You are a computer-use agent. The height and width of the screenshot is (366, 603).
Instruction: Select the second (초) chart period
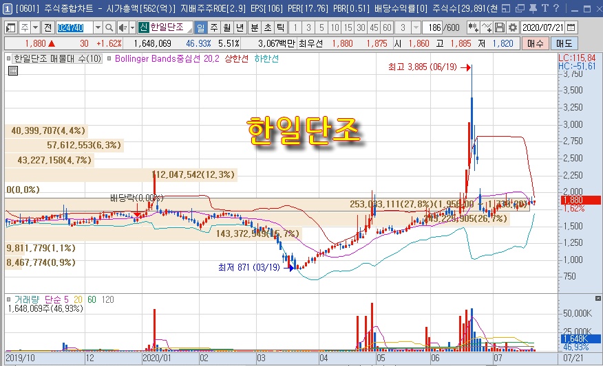click(268, 27)
